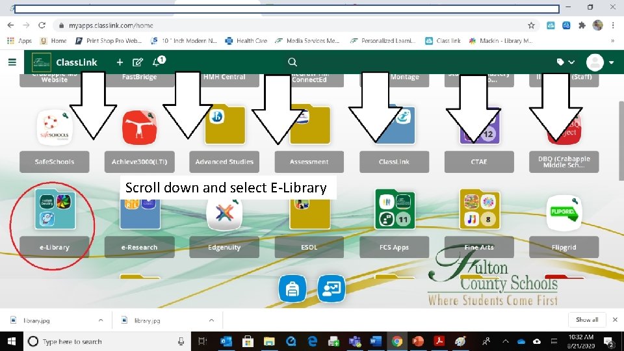Open the Media Services bookmark

(307, 40)
